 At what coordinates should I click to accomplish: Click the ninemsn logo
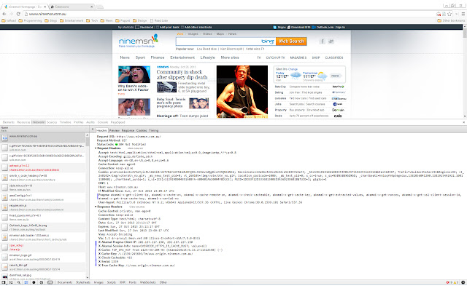(x=138, y=41)
